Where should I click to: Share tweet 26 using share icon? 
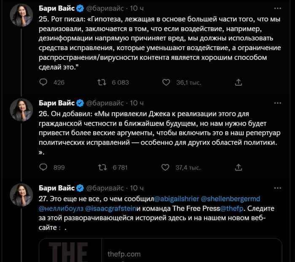tap(238, 167)
